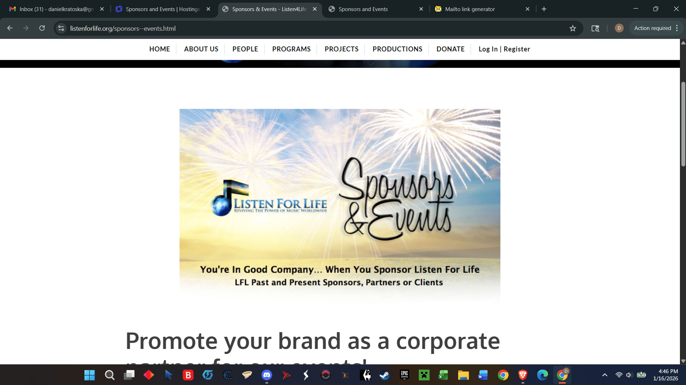
Task: Click the Action required button
Action: pyautogui.click(x=652, y=28)
